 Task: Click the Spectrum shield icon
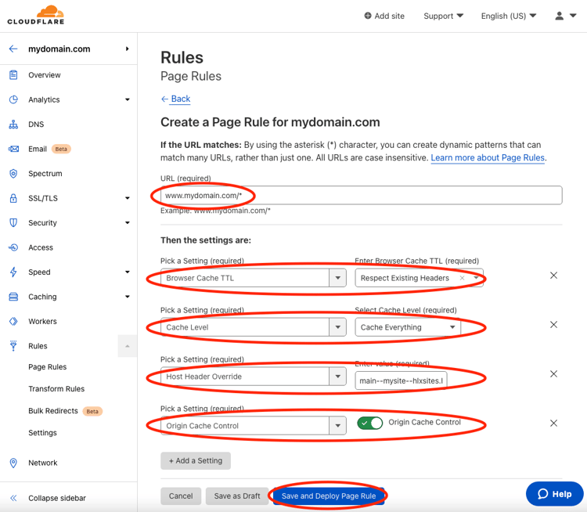pos(13,174)
